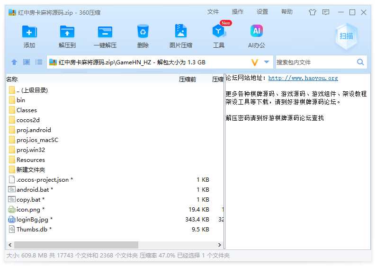Select the proj.ios_macSC folder
Viewport: 376px width, 266px height.
(x=115, y=140)
